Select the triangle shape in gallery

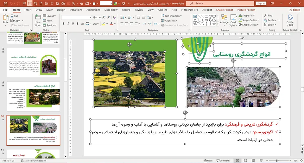[195, 20]
